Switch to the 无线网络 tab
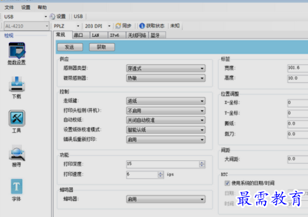This screenshot has height=217, width=308. coord(137,36)
